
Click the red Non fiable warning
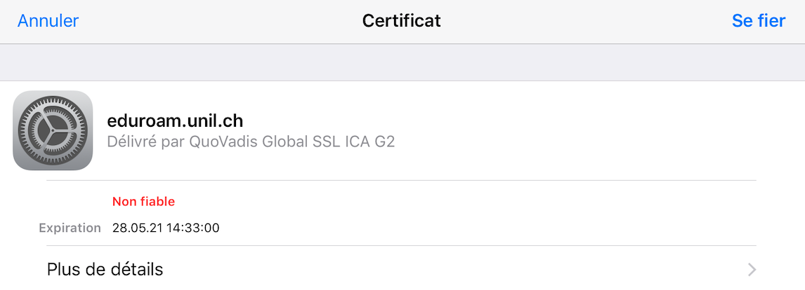(x=143, y=202)
